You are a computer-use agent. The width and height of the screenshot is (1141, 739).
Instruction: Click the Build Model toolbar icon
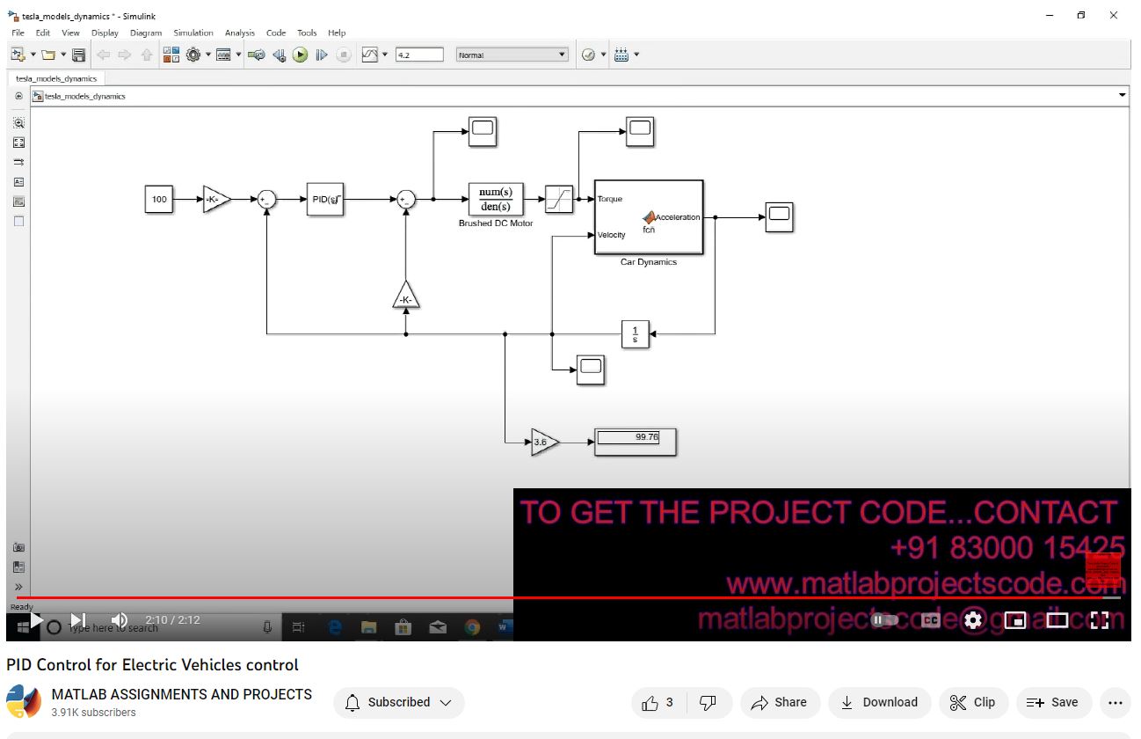[x=621, y=55]
